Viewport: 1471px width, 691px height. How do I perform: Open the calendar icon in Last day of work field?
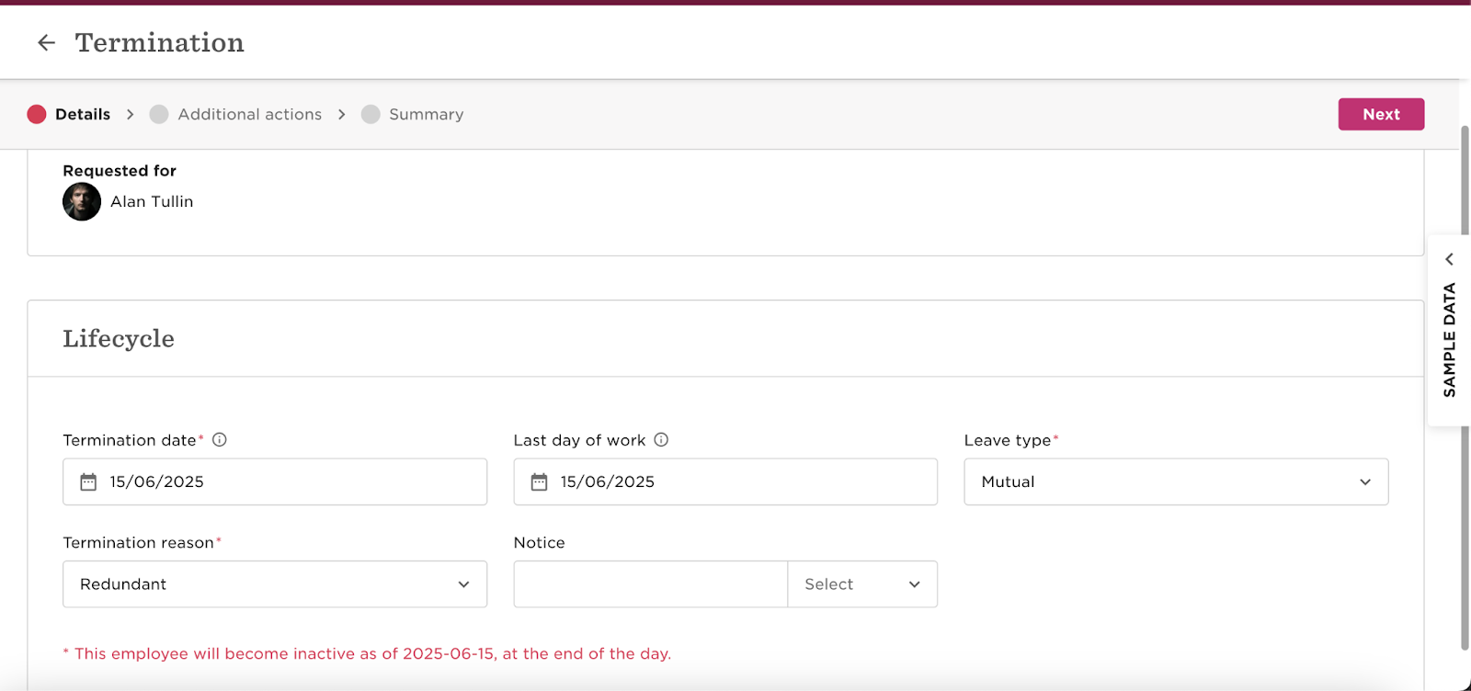click(x=539, y=482)
